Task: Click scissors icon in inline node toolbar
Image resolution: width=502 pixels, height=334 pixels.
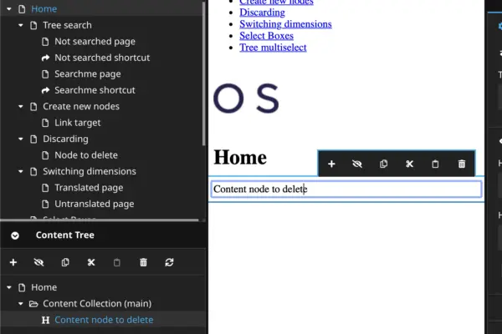Action: tap(409, 164)
